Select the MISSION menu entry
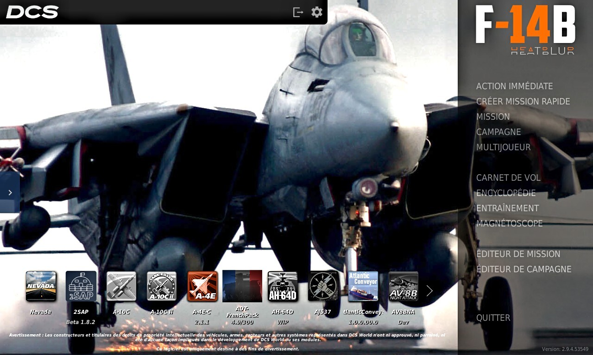The height and width of the screenshot is (355, 593). tap(493, 117)
